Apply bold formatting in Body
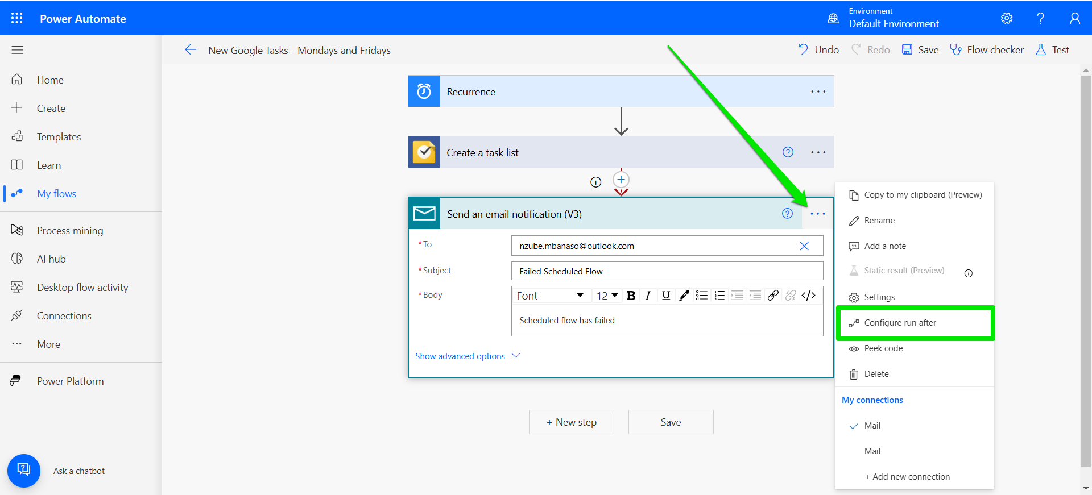Viewport: 1092px width, 495px height. (x=631, y=296)
